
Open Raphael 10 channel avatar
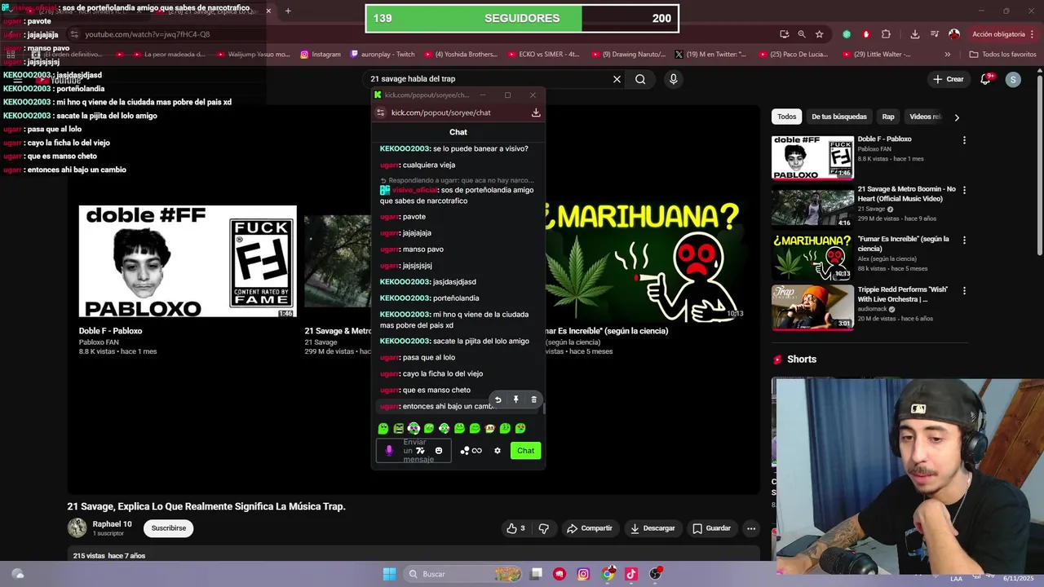pos(77,527)
